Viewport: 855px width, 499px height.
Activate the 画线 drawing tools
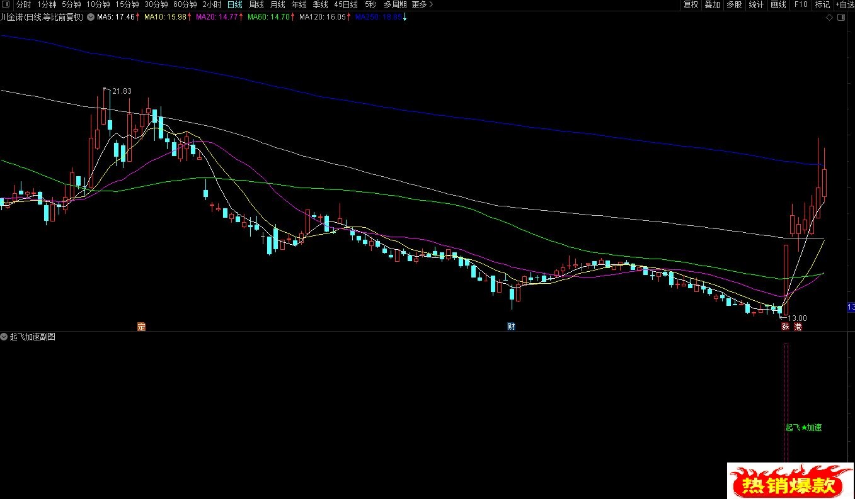click(779, 4)
